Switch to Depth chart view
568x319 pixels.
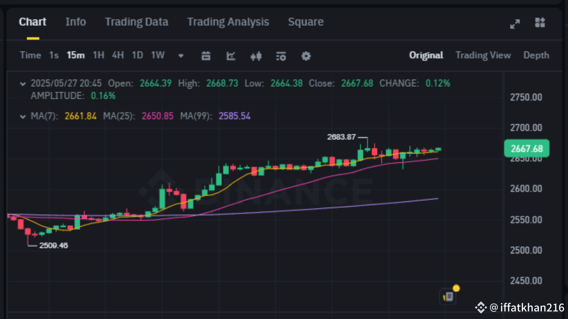(536, 55)
